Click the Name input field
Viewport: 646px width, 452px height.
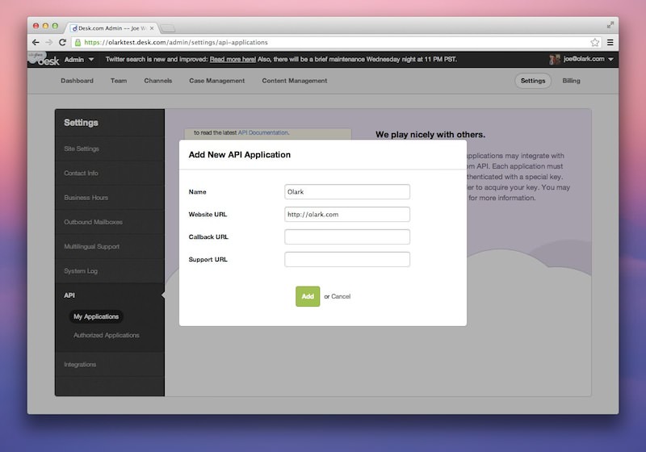click(347, 191)
